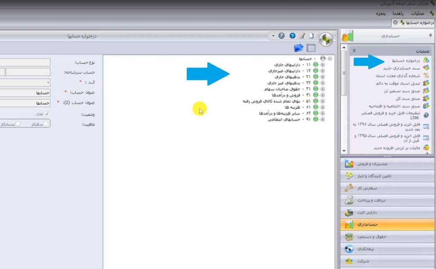Open فایل خرید و فروش فصلی سال ۱۳۹۵ و قبل
The width and height of the screenshot is (436, 269).
387,138
